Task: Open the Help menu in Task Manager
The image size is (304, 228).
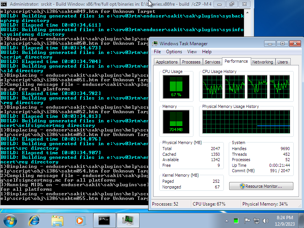Action: (x=207, y=52)
